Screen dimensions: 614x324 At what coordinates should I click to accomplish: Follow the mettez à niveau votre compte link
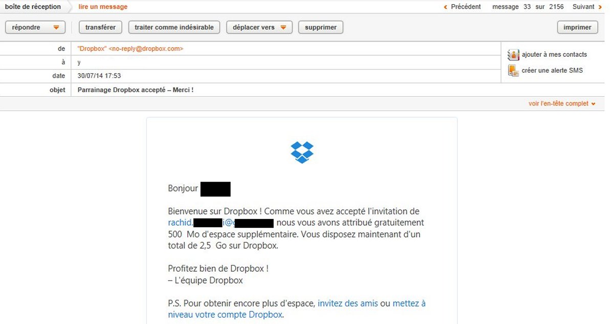click(297, 309)
